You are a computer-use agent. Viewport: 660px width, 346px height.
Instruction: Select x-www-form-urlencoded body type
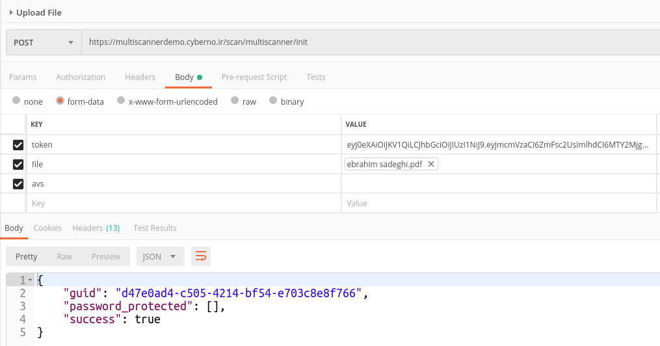point(121,101)
